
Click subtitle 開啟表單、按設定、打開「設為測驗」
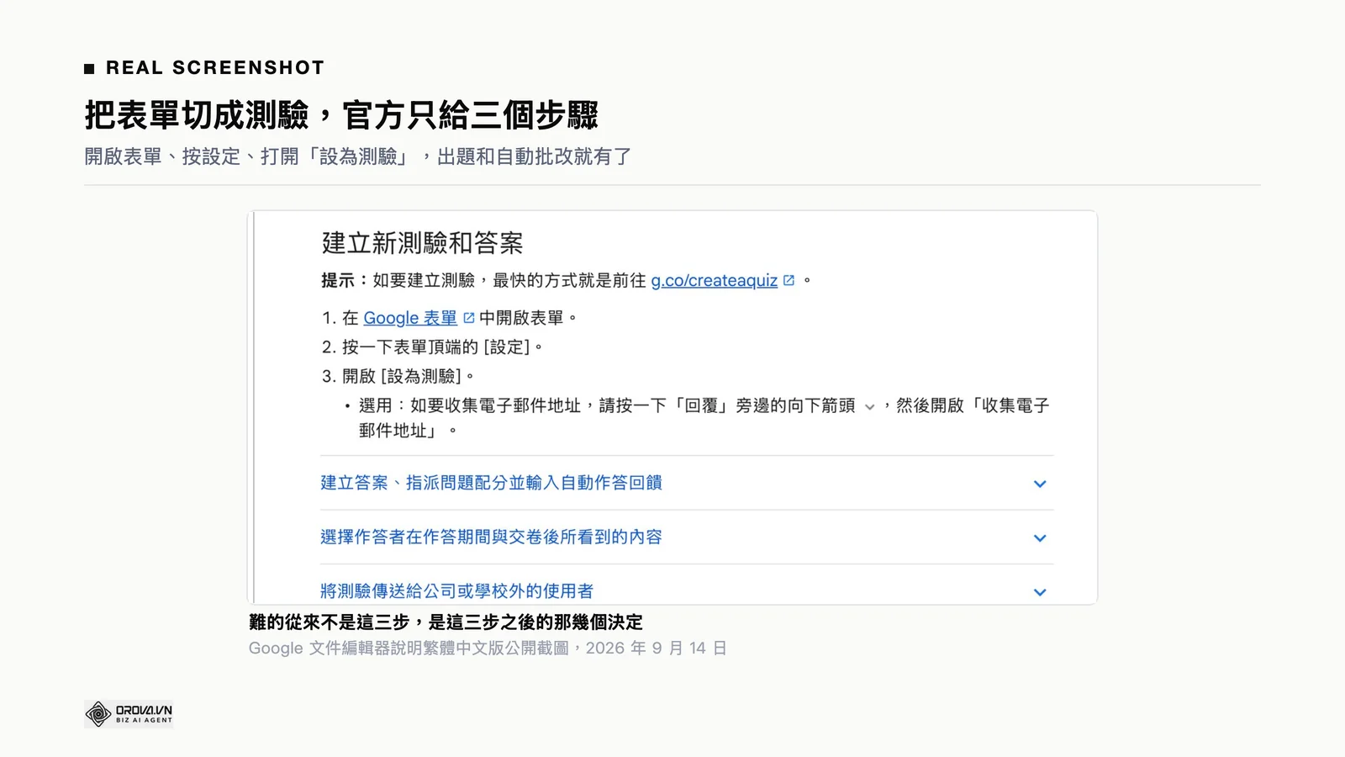pyautogui.click(x=358, y=156)
